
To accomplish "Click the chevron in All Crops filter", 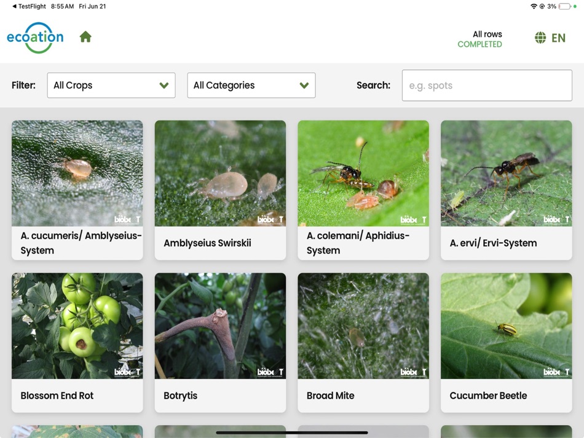I will coord(164,86).
